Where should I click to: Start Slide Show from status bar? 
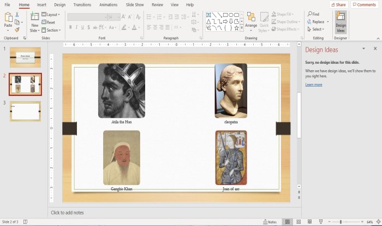click(321, 222)
